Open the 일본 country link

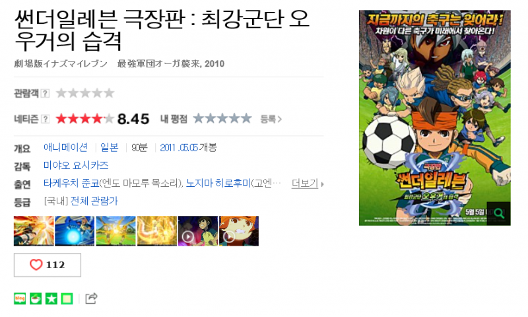[x=110, y=147]
